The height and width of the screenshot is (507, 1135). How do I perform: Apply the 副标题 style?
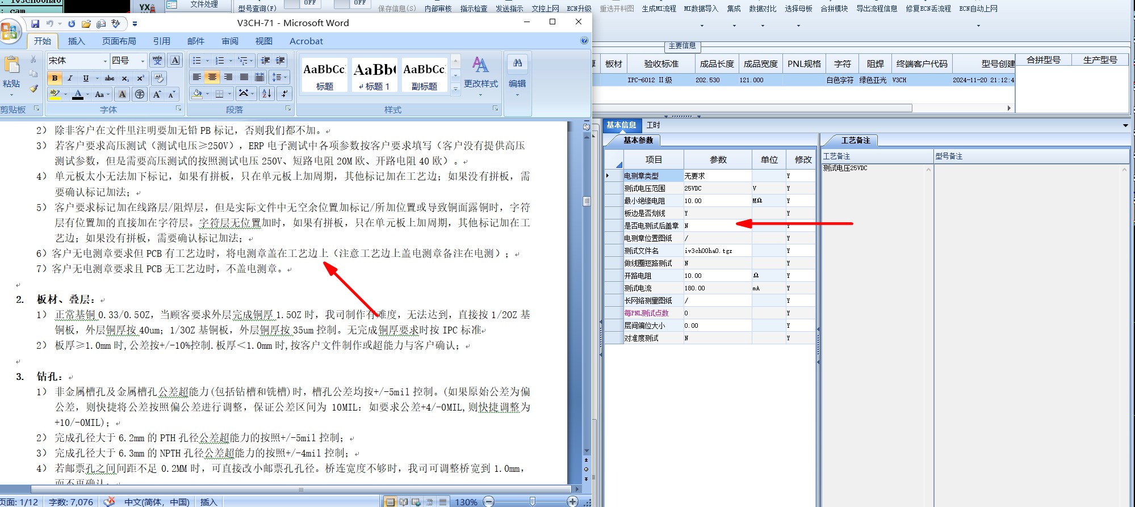pyautogui.click(x=424, y=75)
